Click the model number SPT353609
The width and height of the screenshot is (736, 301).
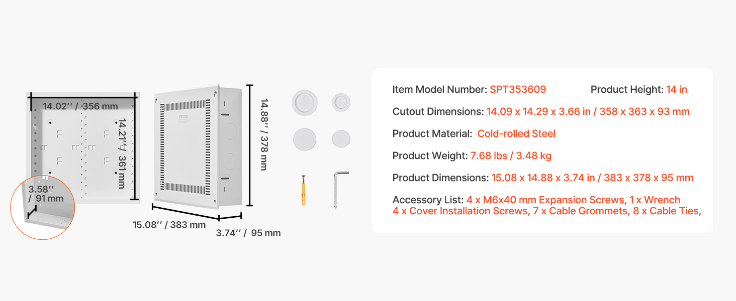(x=518, y=89)
